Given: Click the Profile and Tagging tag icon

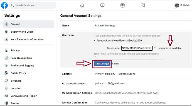Looking at the screenshot, I should click(6, 65).
